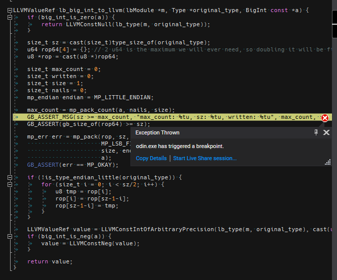
Task: Collapse the big_int_is_zero if block
Action: [x=10, y=18]
